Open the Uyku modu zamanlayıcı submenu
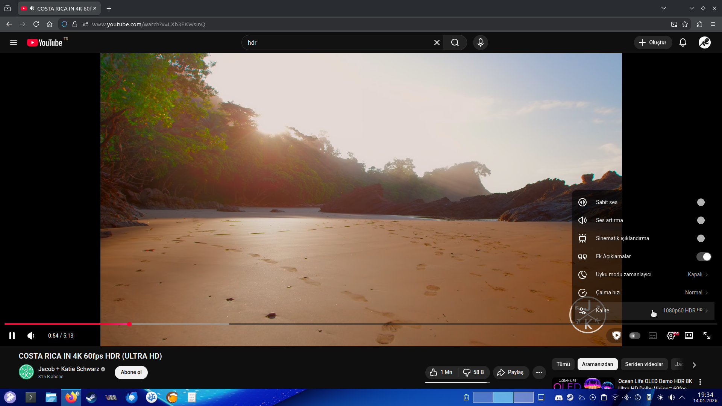 pos(643,274)
